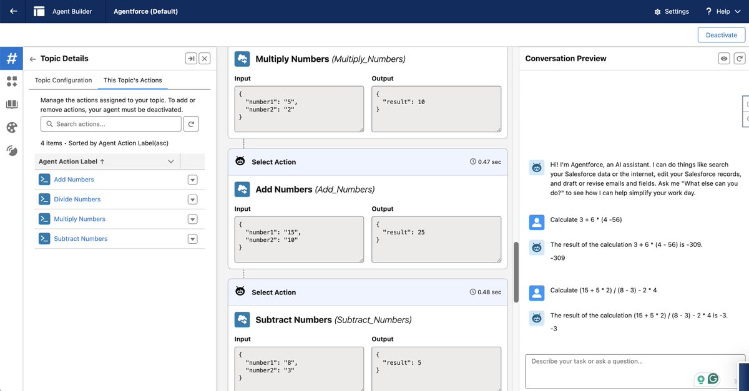This screenshot has width=749, height=391.
Task: Click the Multiply Numbers Salesforce cloud icon
Action: pos(242,59)
